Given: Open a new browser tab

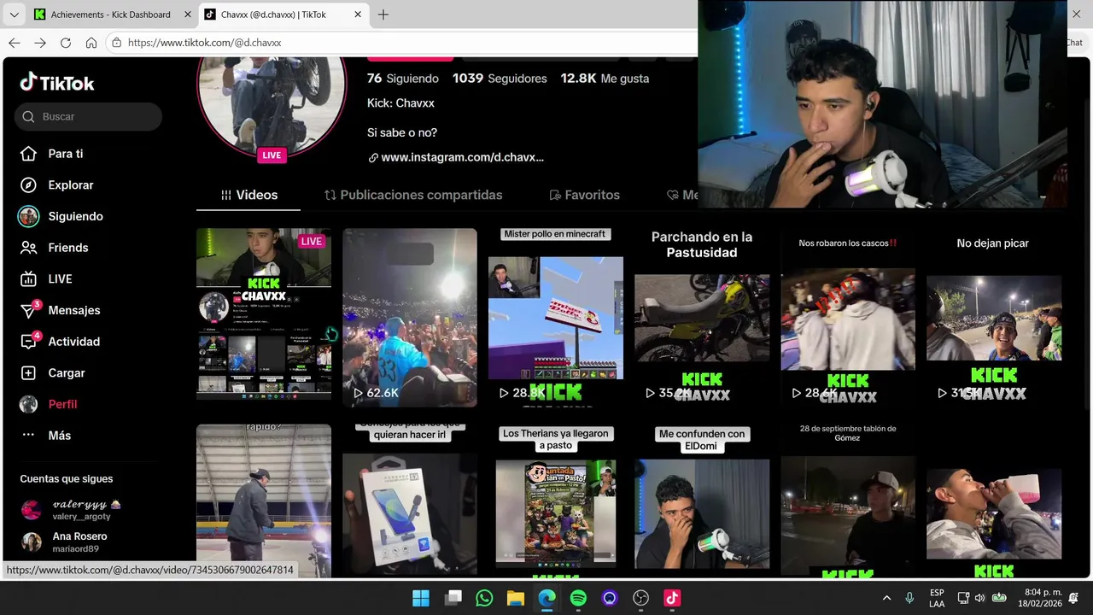Looking at the screenshot, I should pos(383,15).
